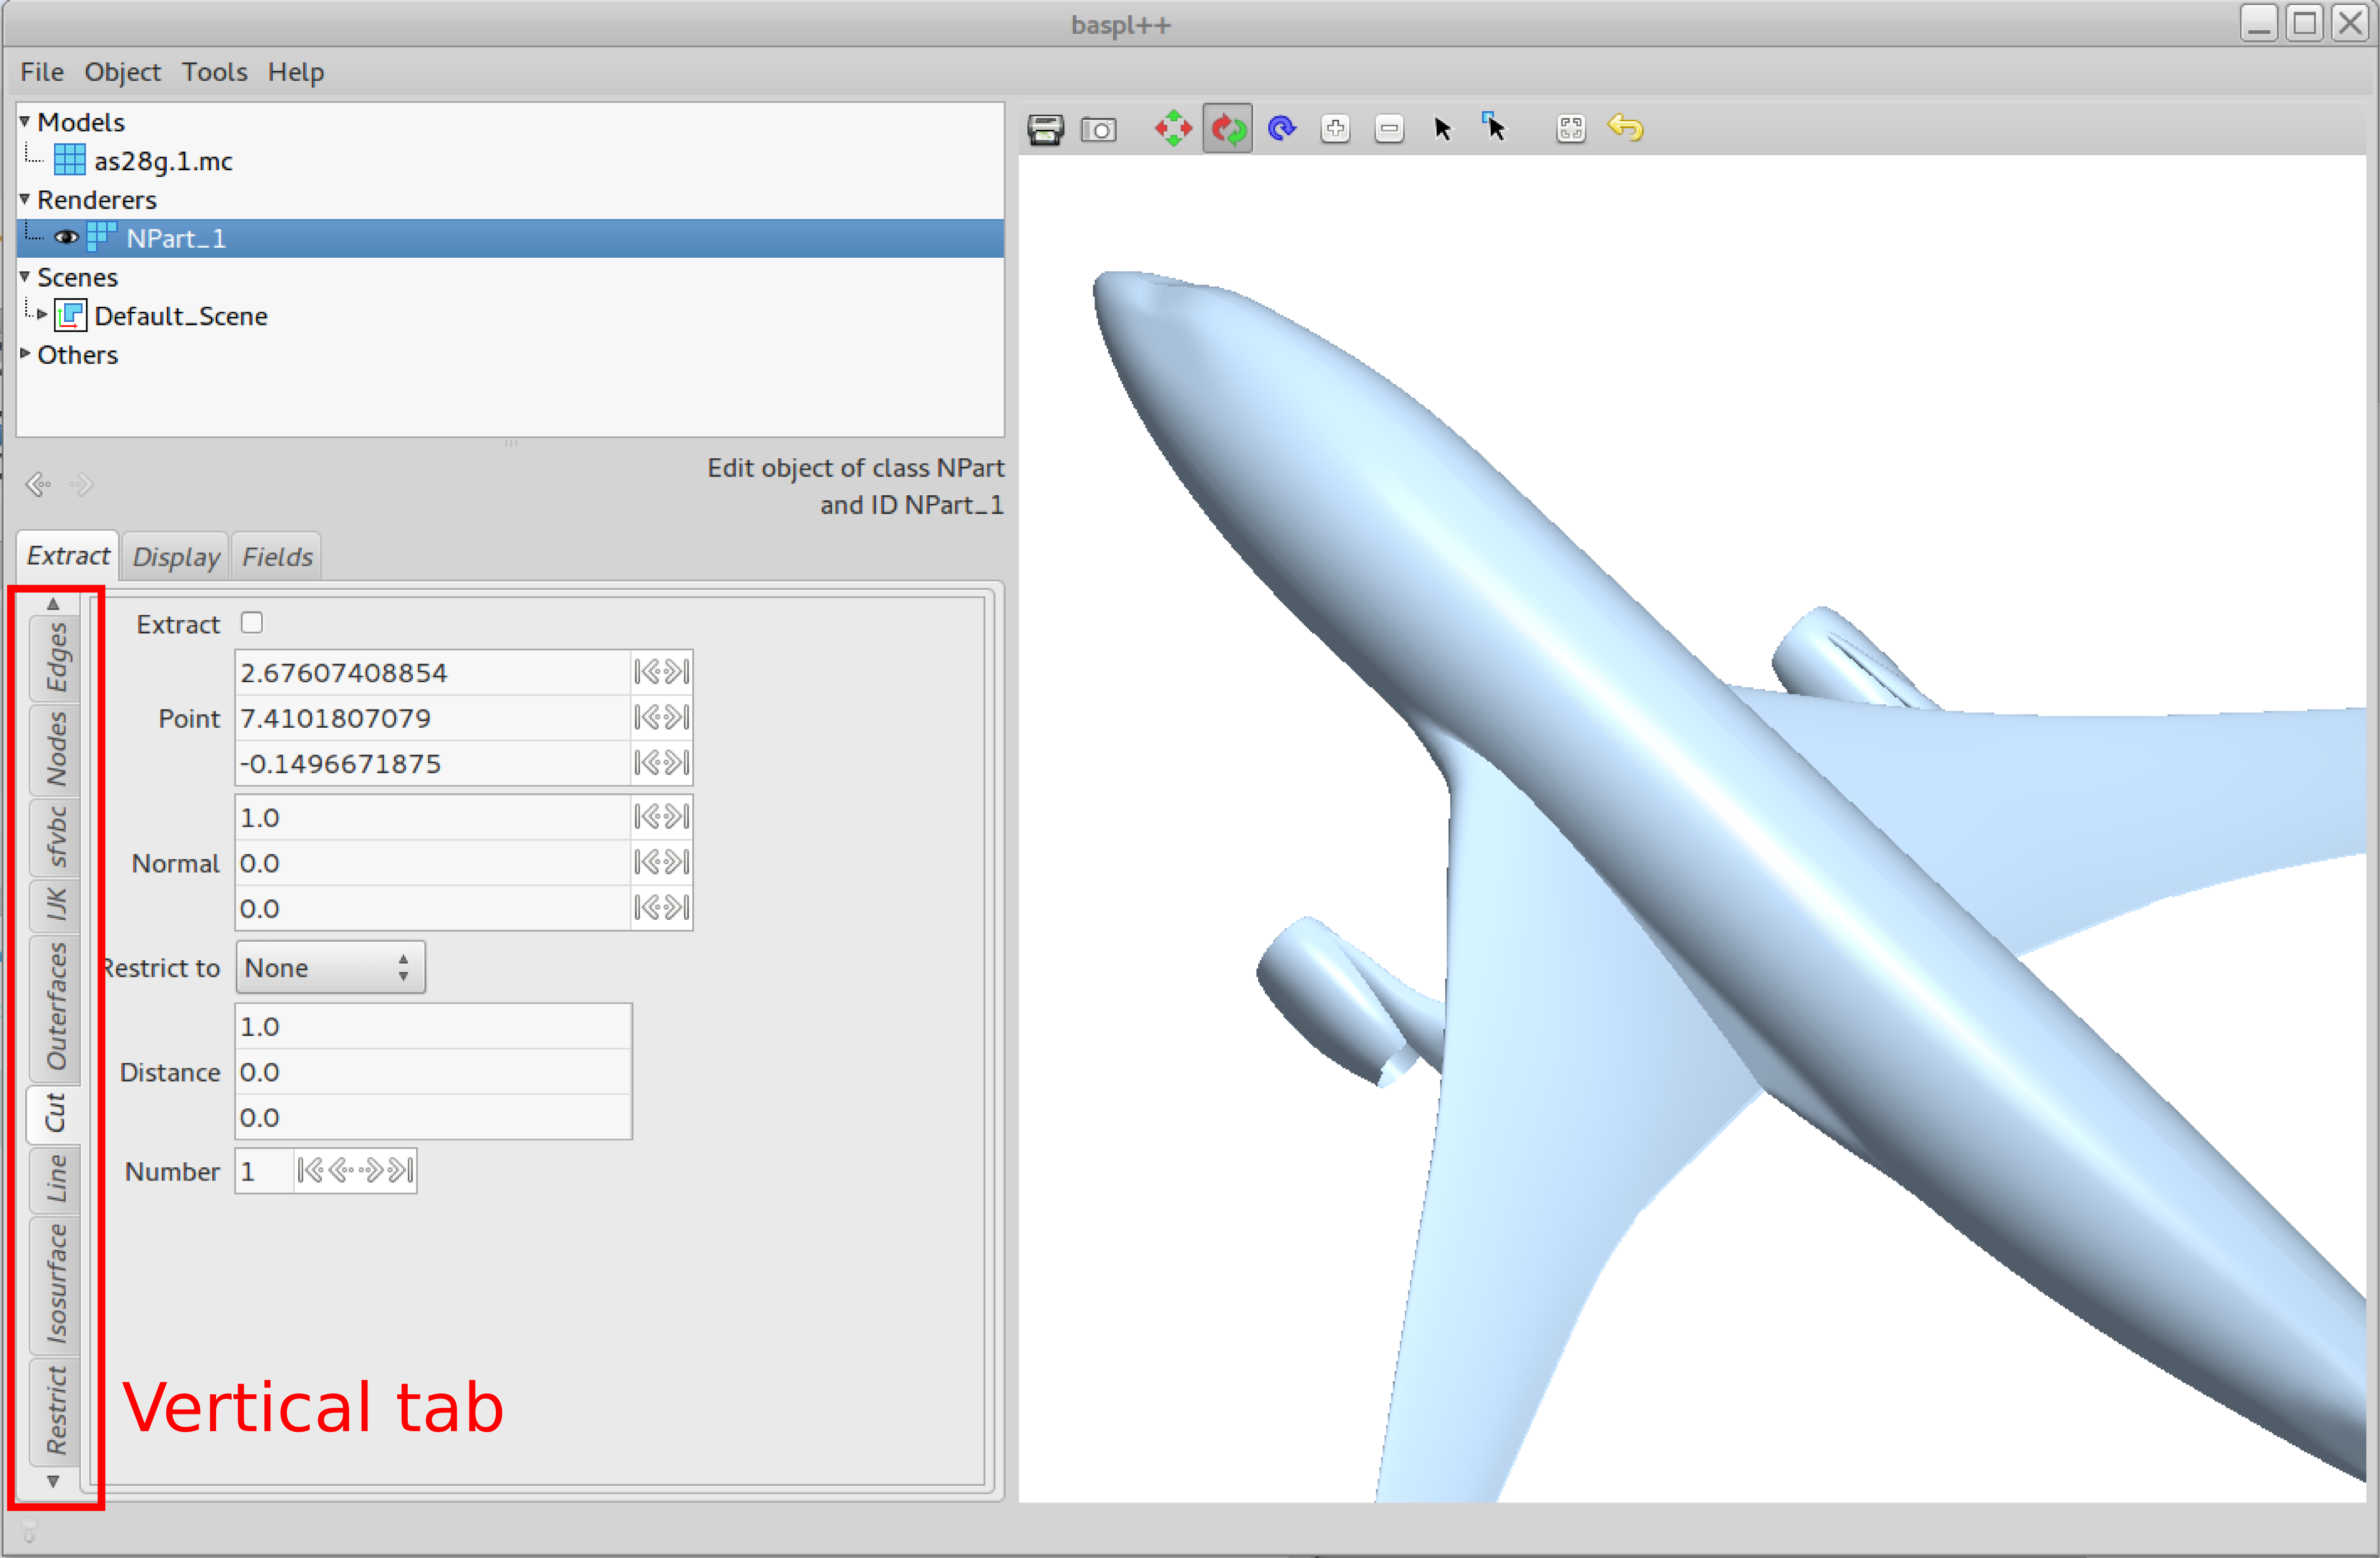Image resolution: width=2380 pixels, height=1558 pixels.
Task: Collapse the Renderers tree group
Action: [x=25, y=199]
